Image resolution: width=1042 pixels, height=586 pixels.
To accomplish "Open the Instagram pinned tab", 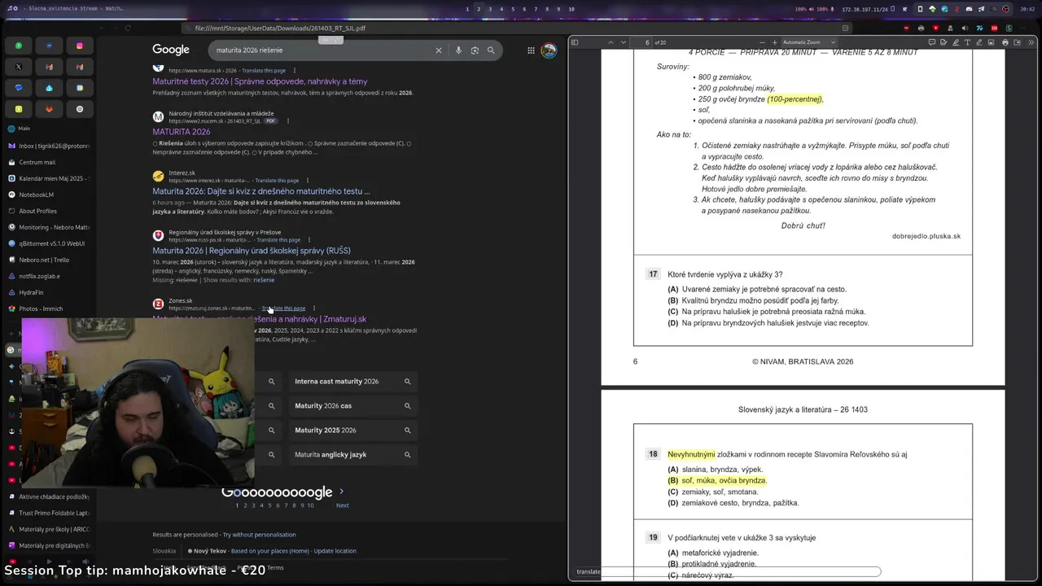I will [x=80, y=46].
